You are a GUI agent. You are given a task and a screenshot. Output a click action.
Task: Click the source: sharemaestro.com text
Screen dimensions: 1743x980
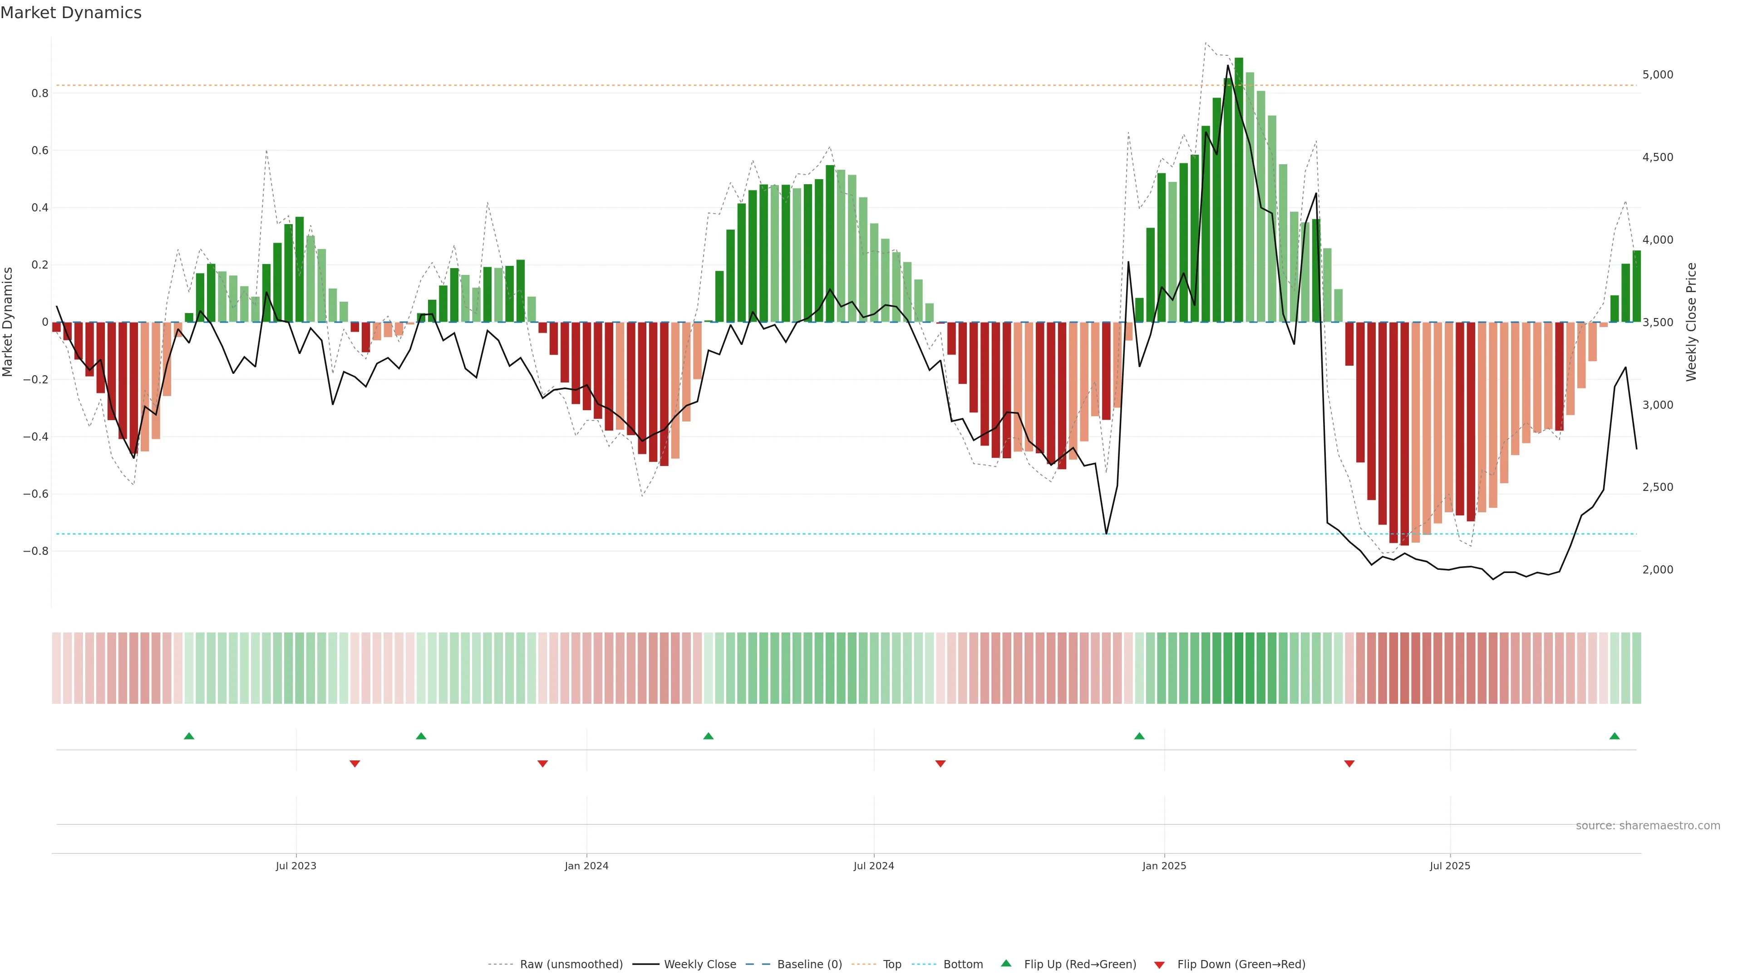point(1648,826)
